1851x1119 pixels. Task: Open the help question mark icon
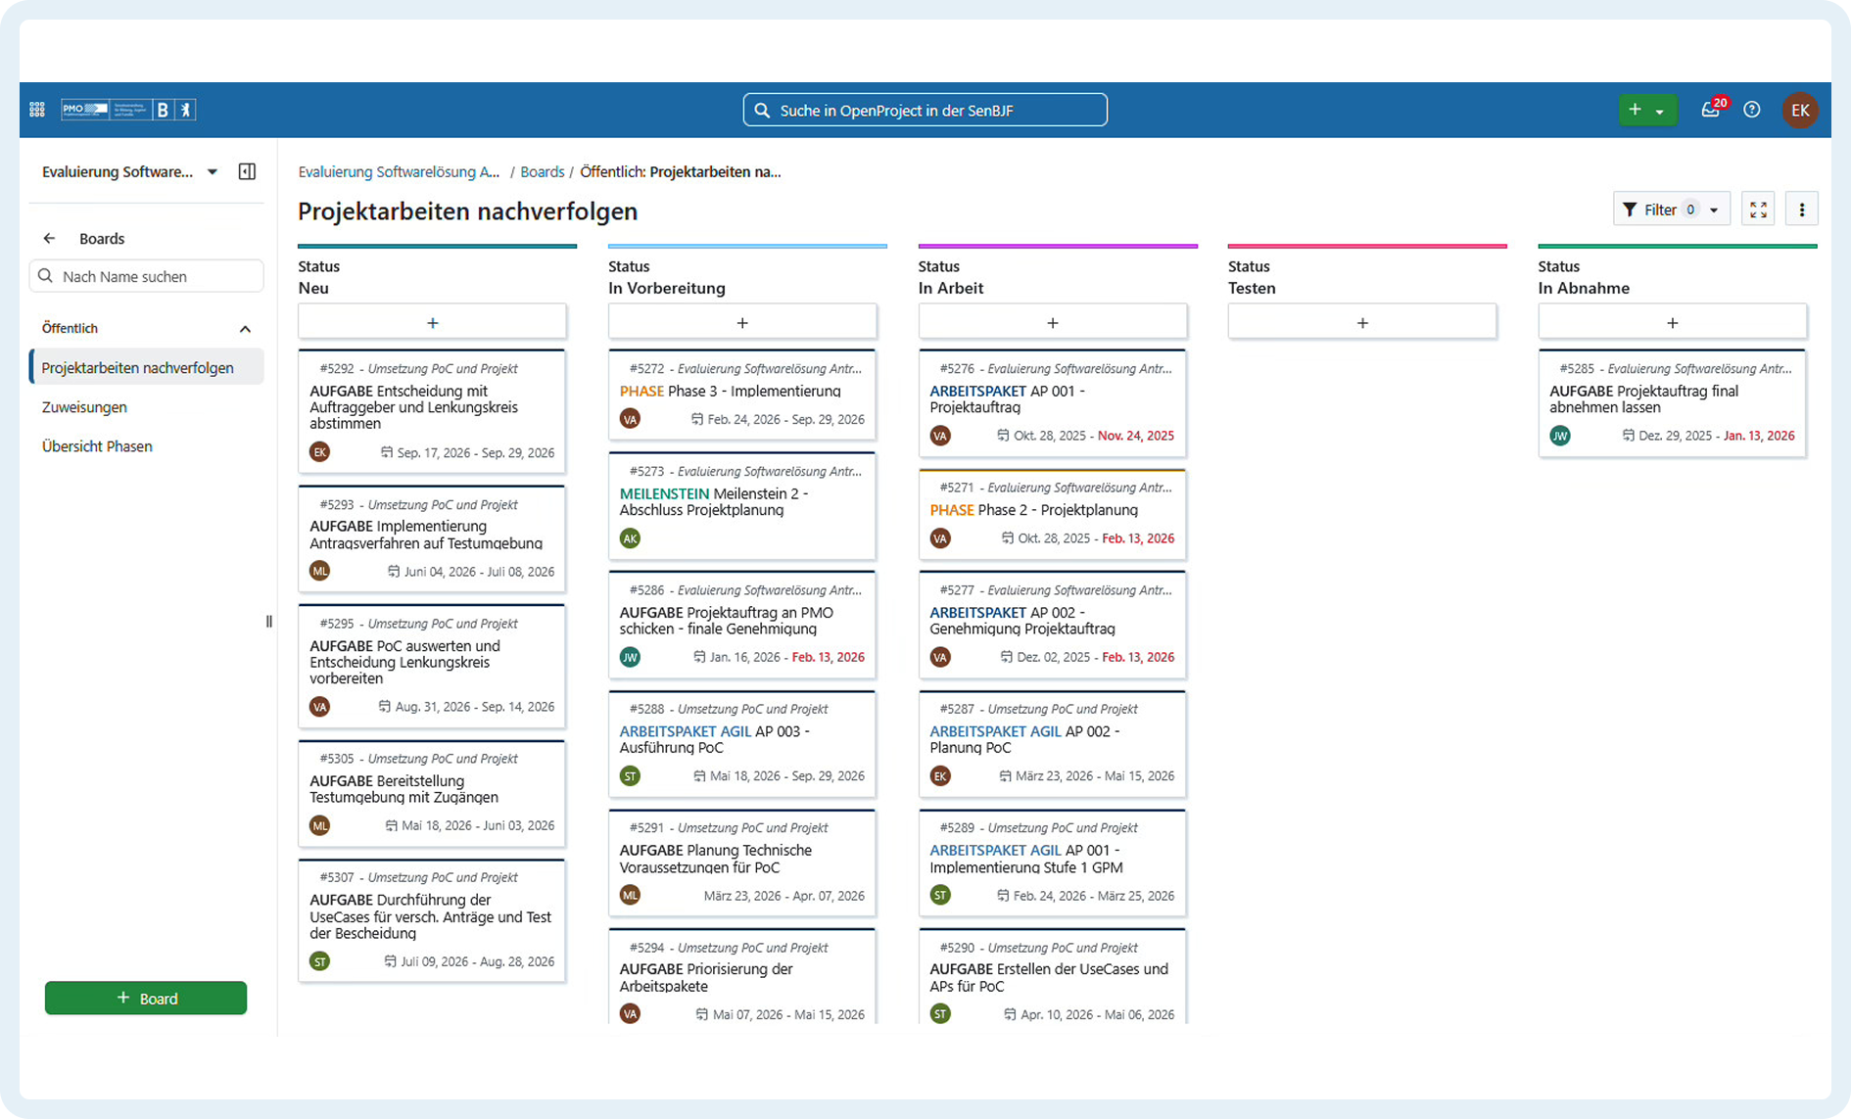point(1752,110)
